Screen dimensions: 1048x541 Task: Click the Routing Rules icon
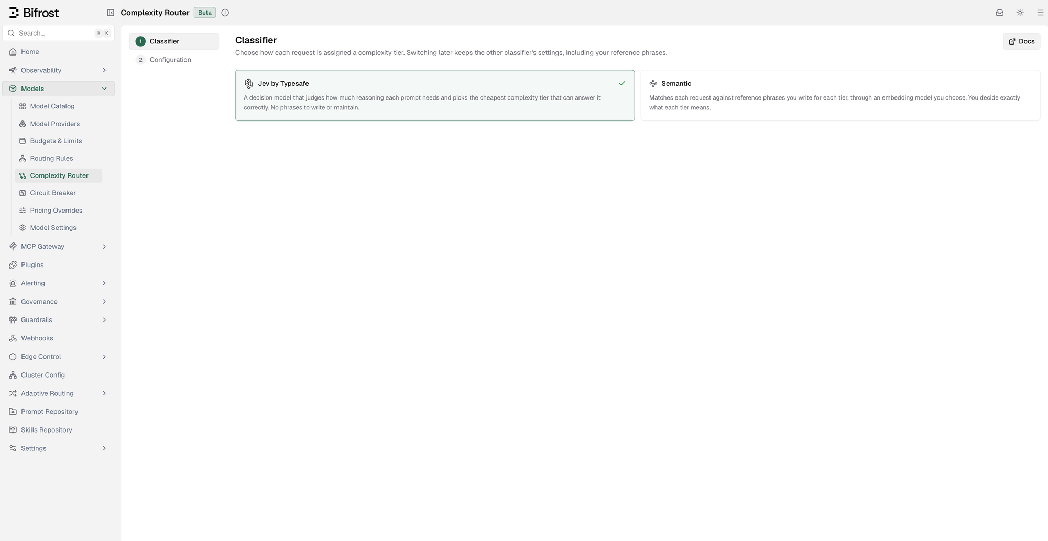pos(23,158)
